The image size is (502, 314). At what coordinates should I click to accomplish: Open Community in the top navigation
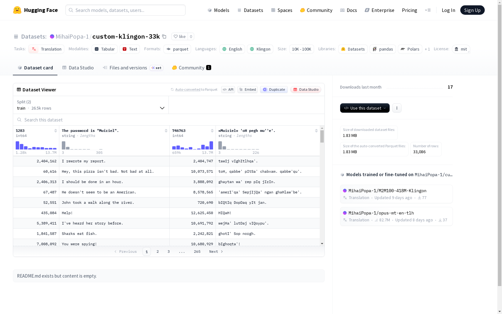316,10
